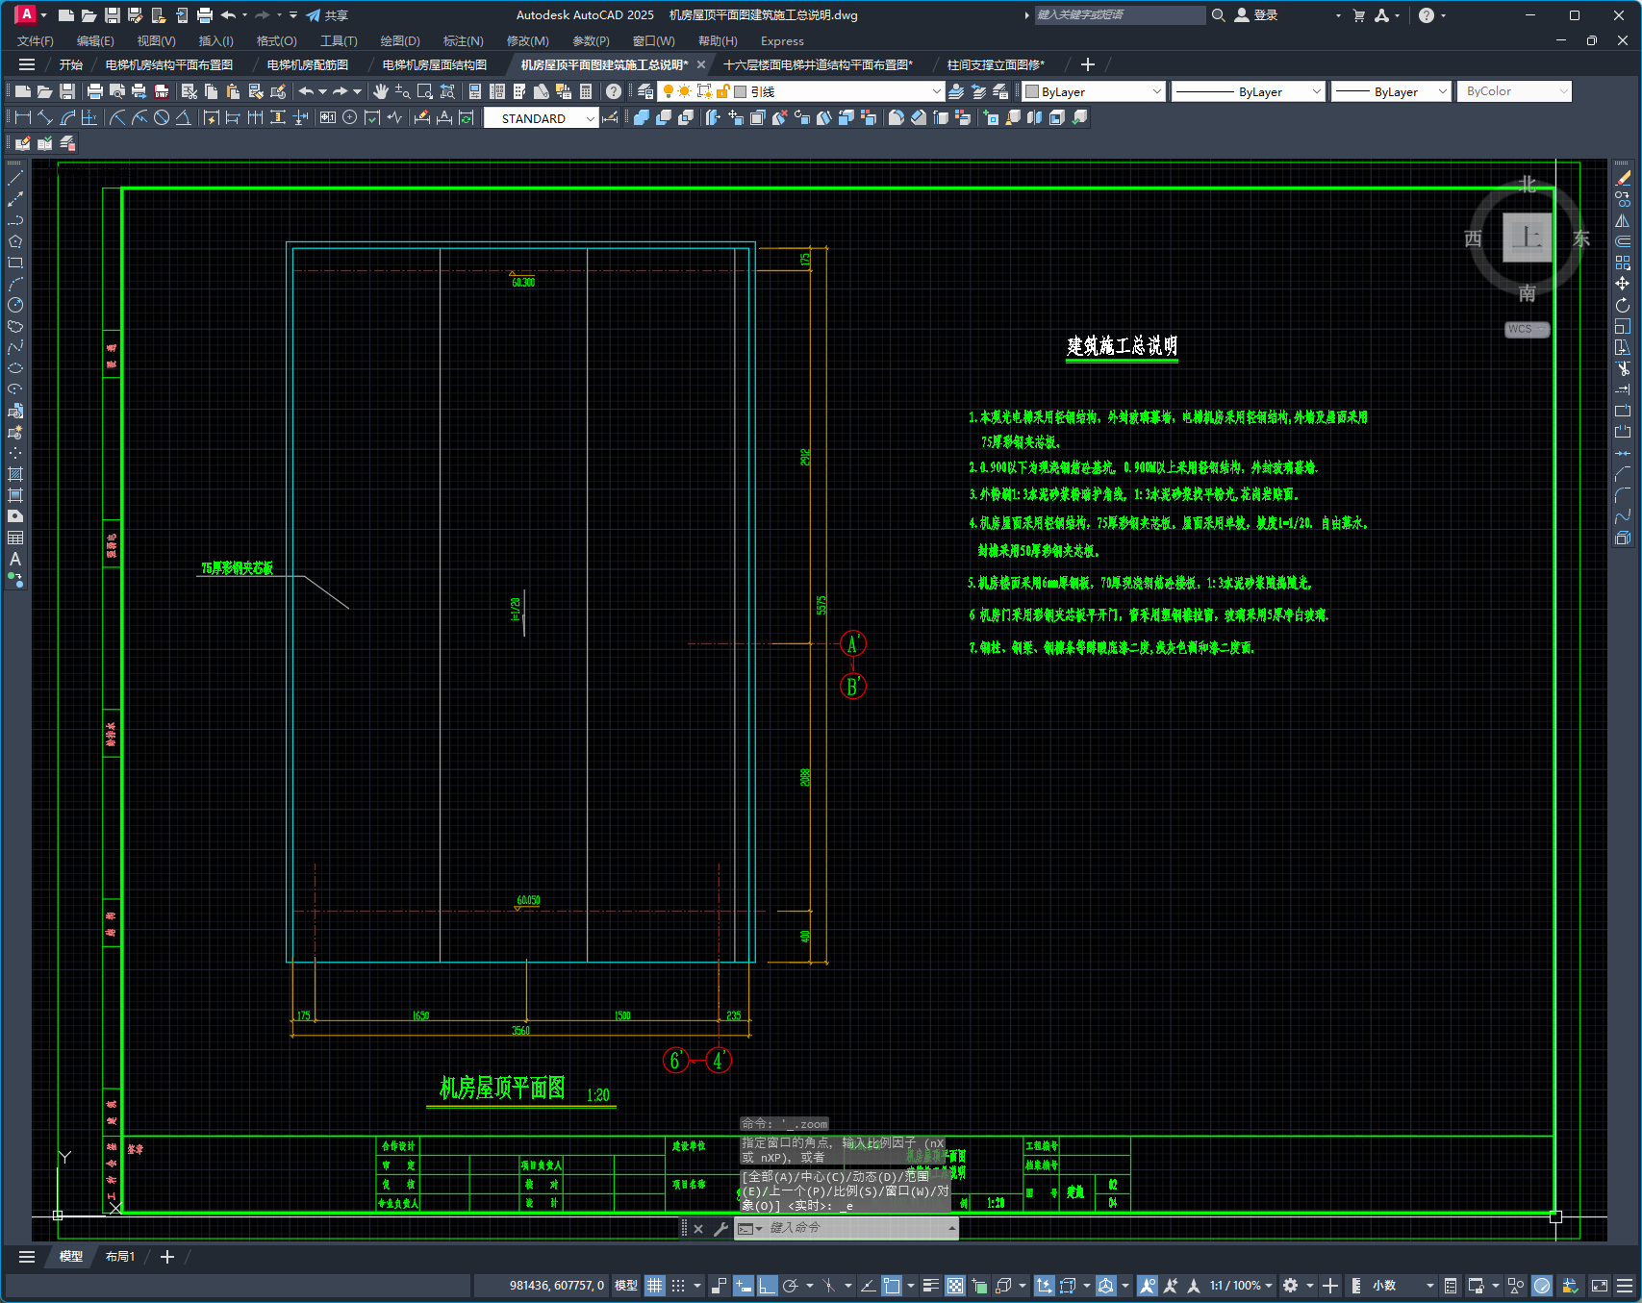
Task: Select the Line tool in the draw toolbar
Action: (x=15, y=178)
